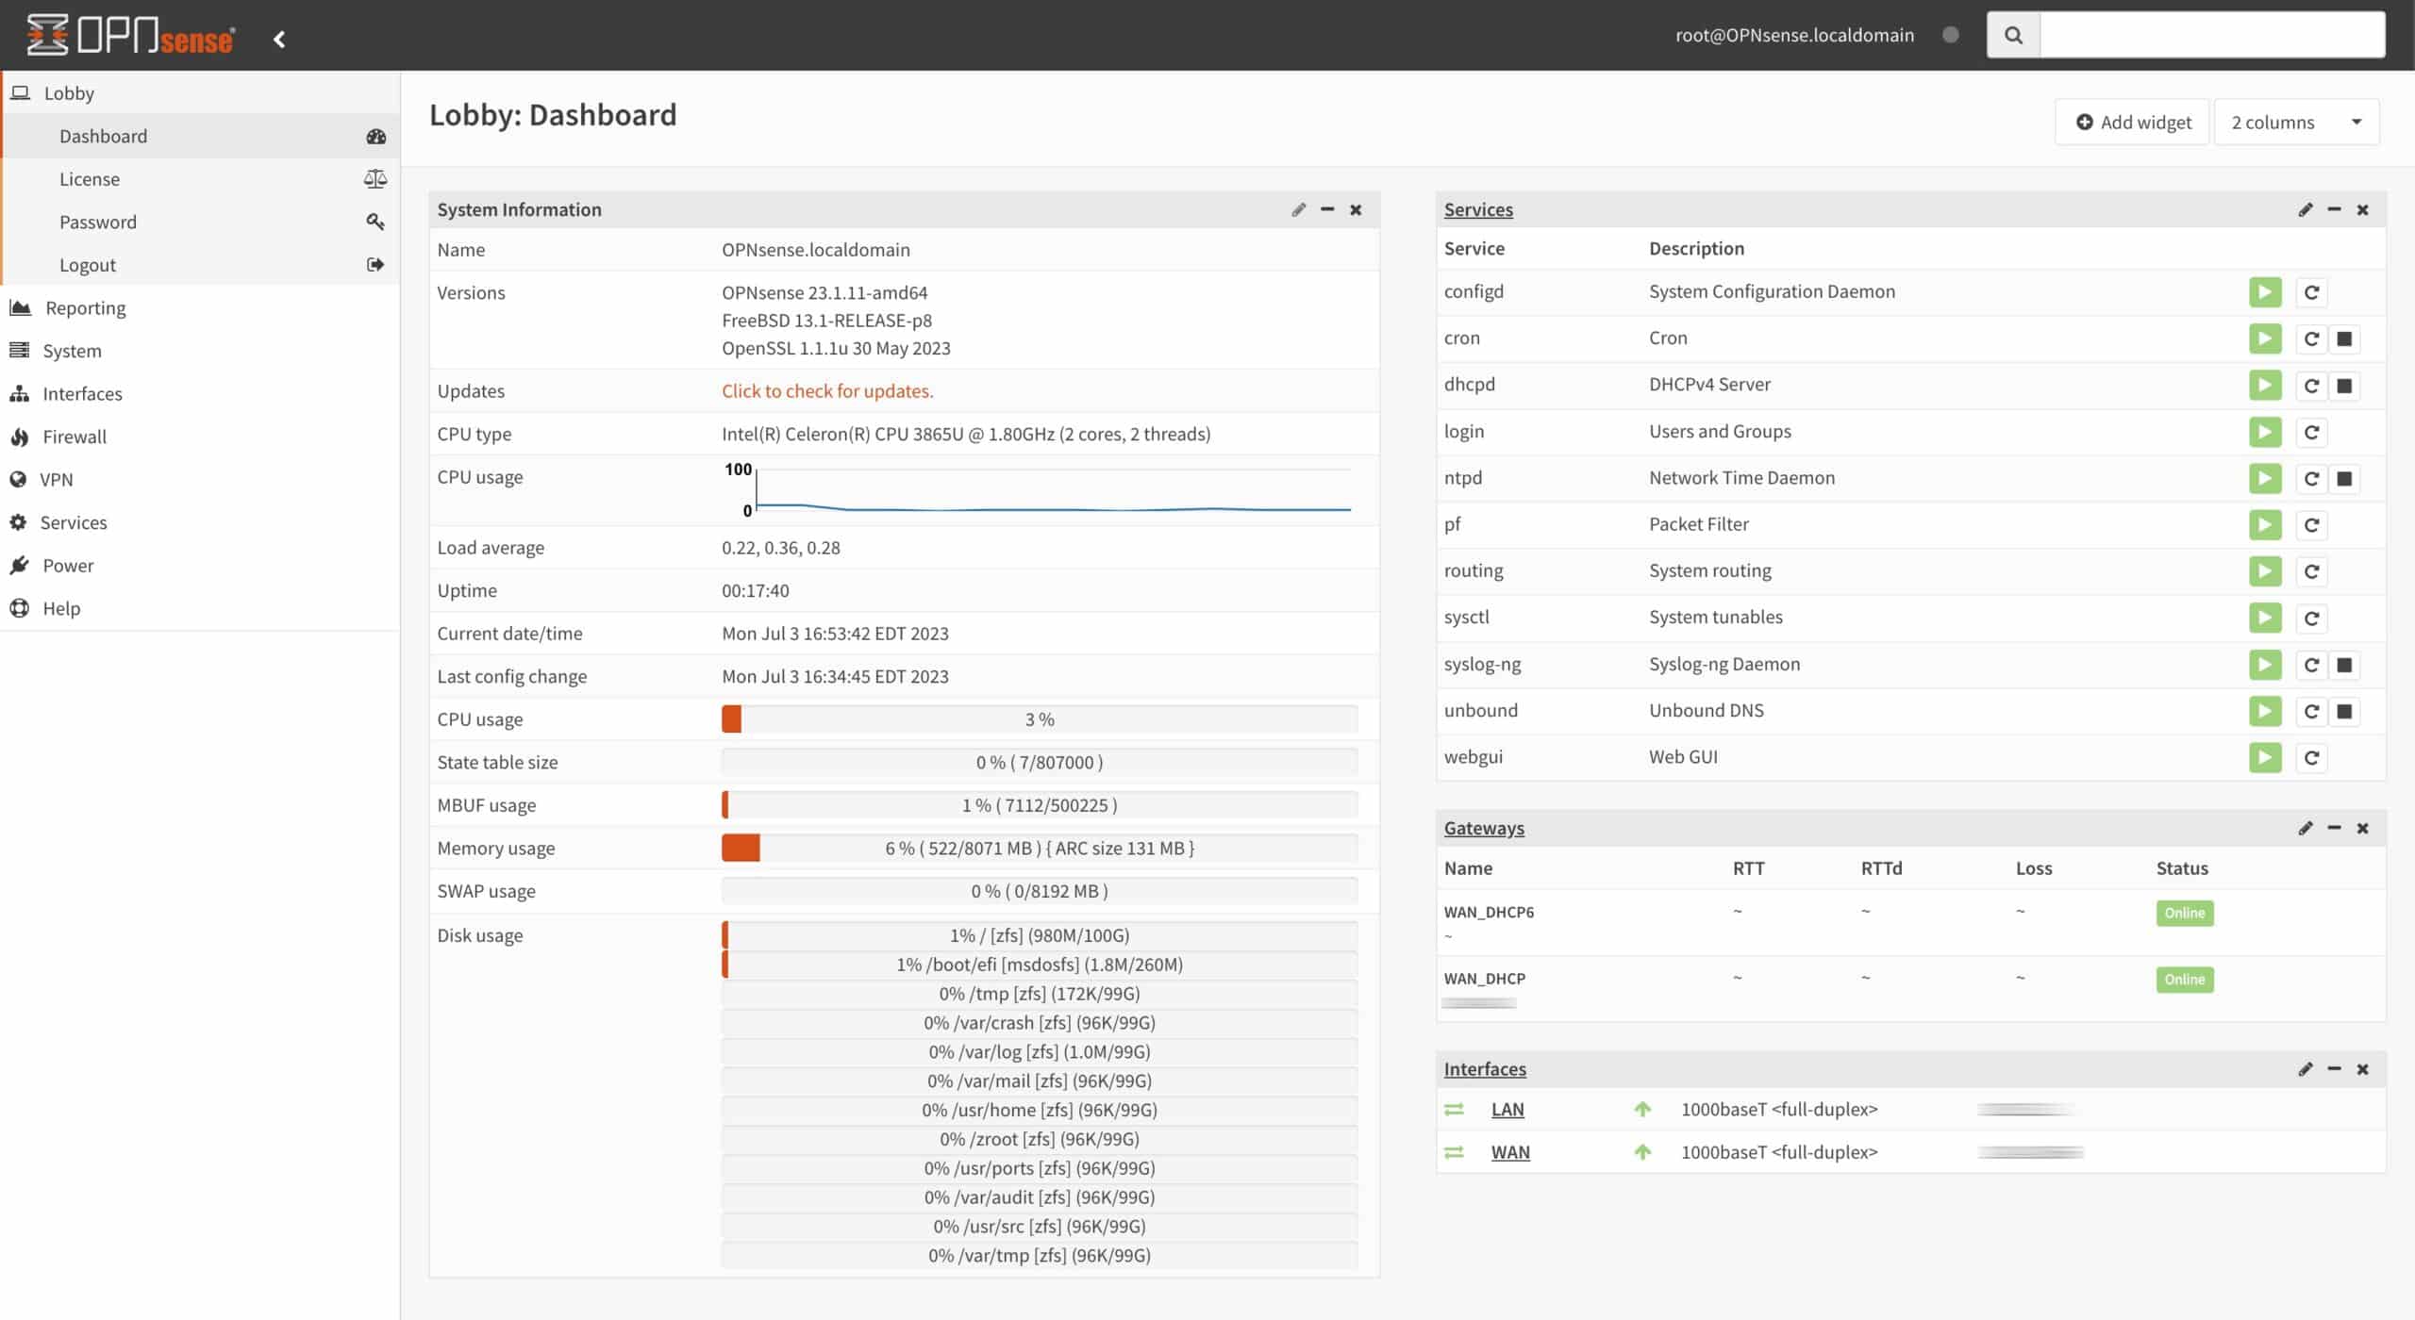Click the configd service status play icon
Screen dimensions: 2415x1320
coord(2265,292)
